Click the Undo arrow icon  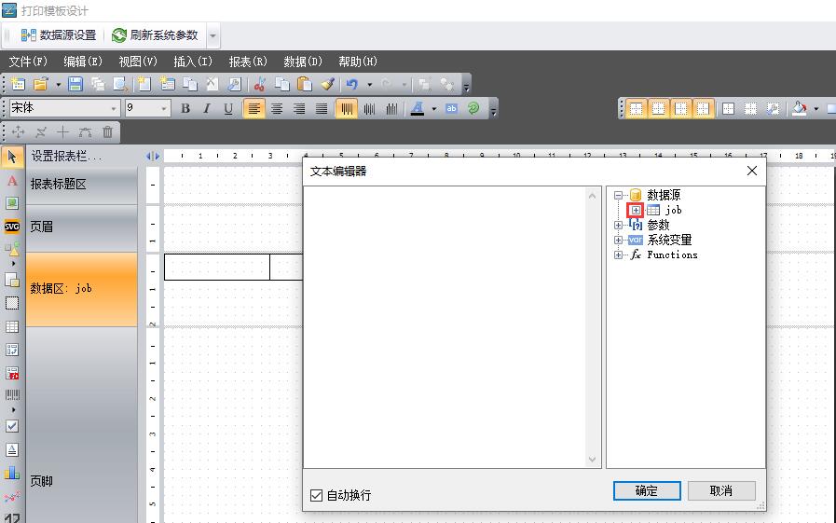(x=351, y=84)
